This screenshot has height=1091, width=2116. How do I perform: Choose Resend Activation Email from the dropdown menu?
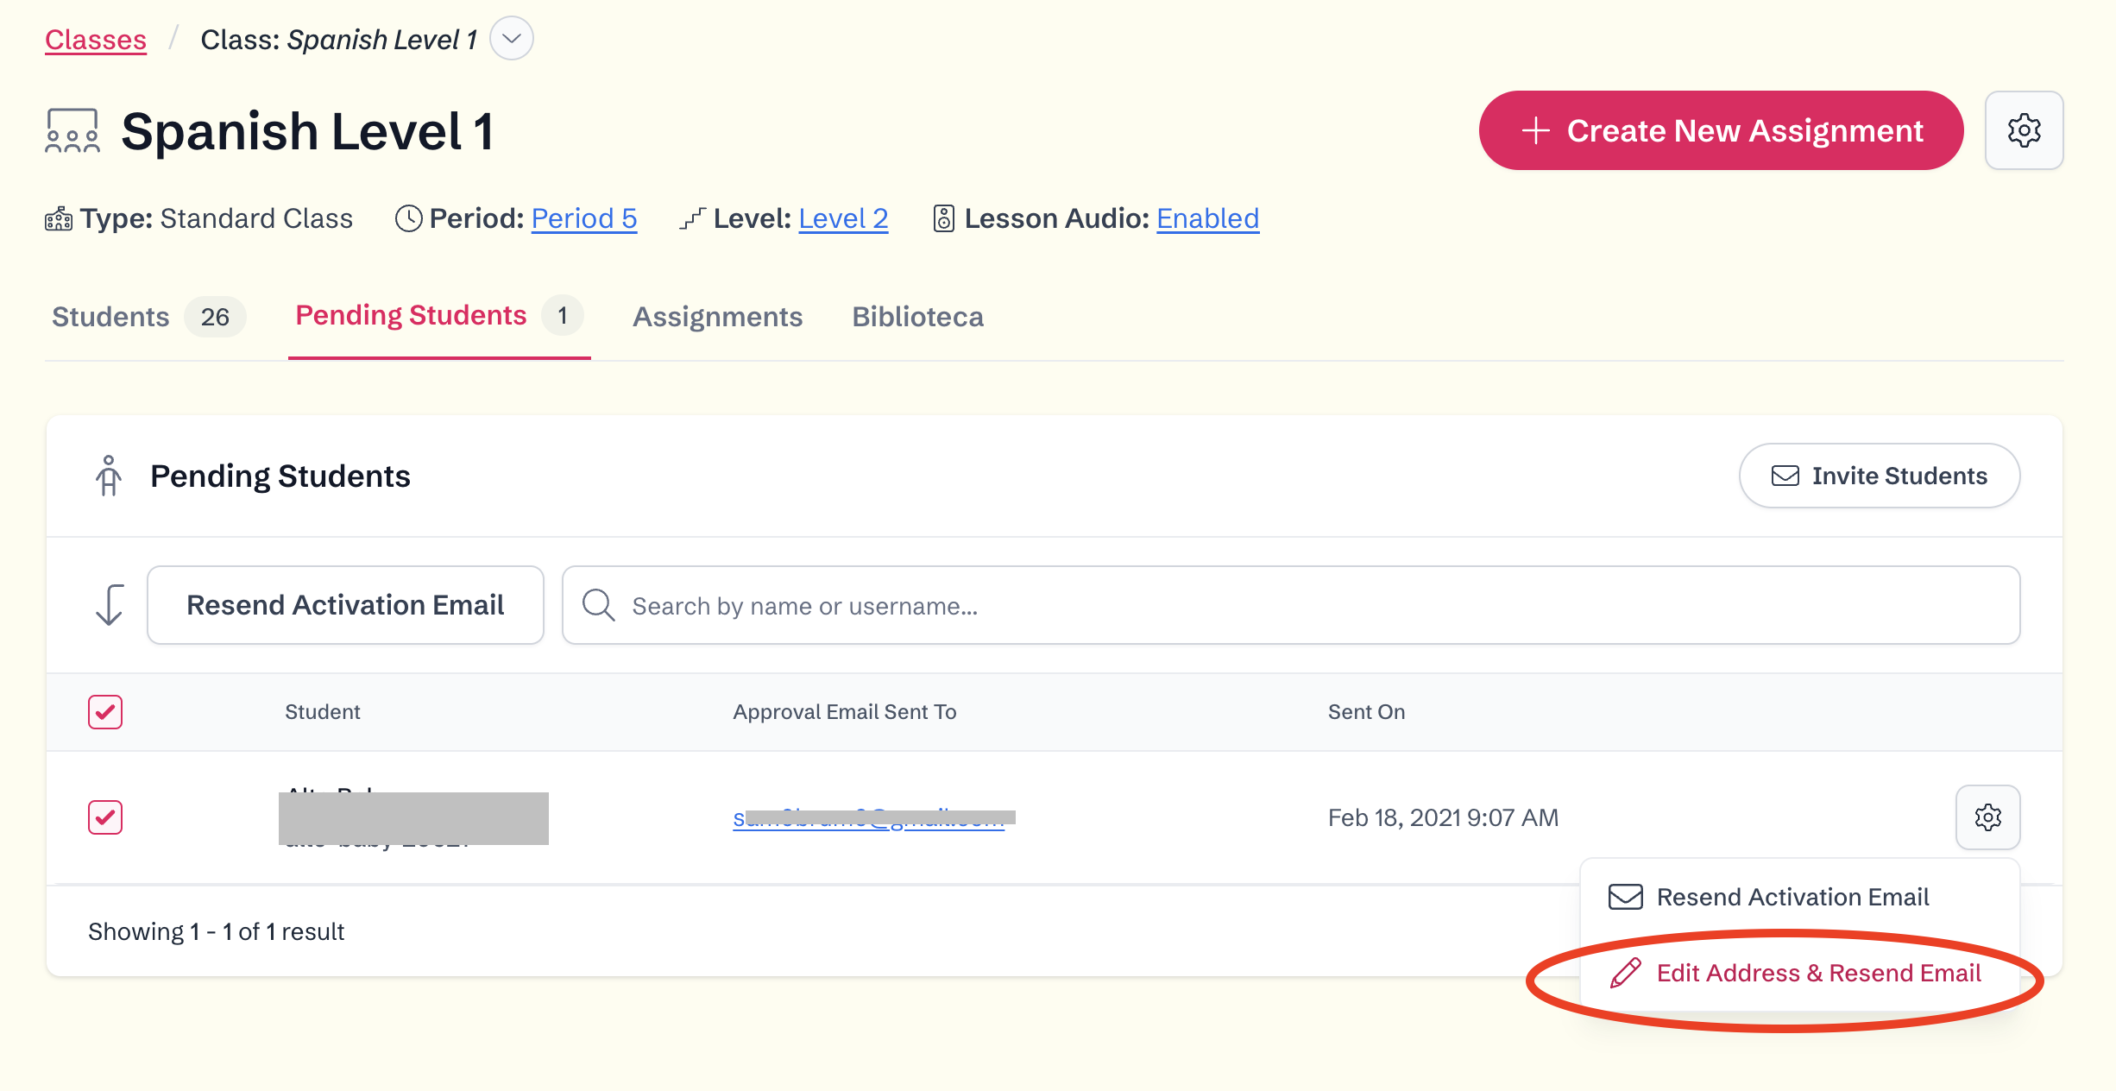click(1792, 897)
